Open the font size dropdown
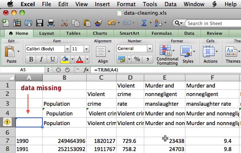 [86, 49]
